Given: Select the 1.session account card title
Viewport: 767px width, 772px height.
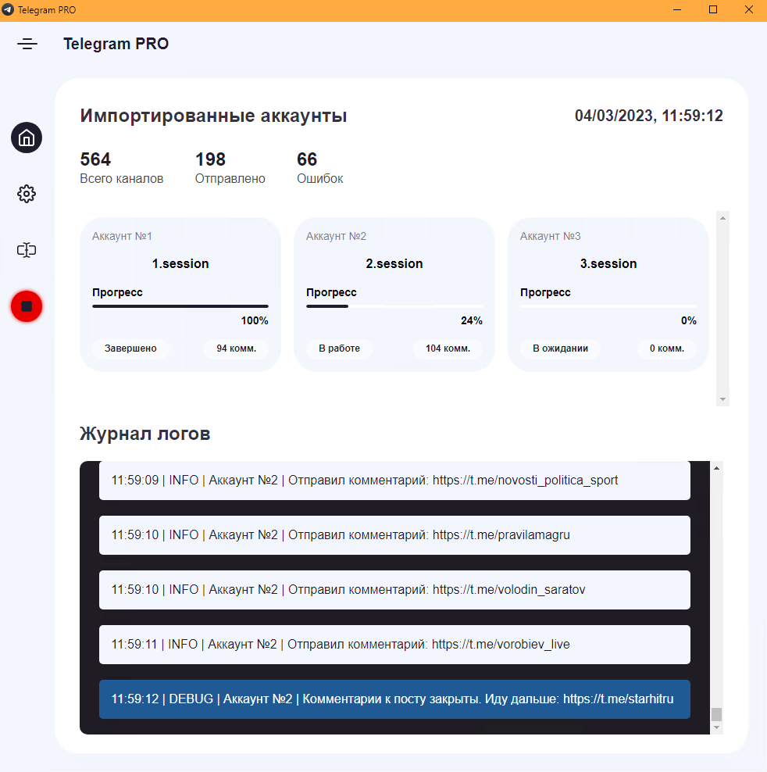Looking at the screenshot, I should 180,263.
